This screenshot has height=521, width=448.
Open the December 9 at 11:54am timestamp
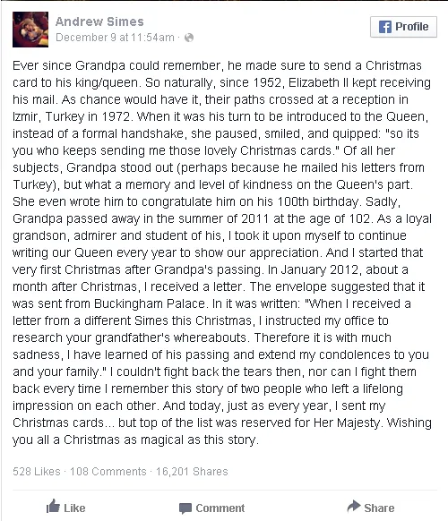click(115, 38)
